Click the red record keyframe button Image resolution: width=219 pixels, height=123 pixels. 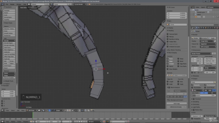pyautogui.click(x=104, y=122)
